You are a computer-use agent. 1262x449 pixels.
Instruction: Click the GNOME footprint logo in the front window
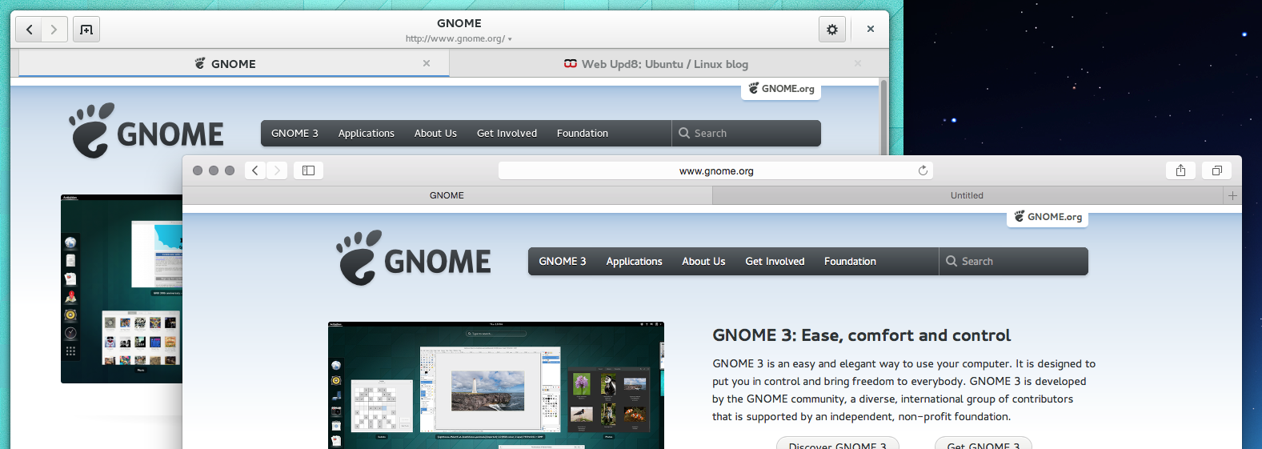414,259
